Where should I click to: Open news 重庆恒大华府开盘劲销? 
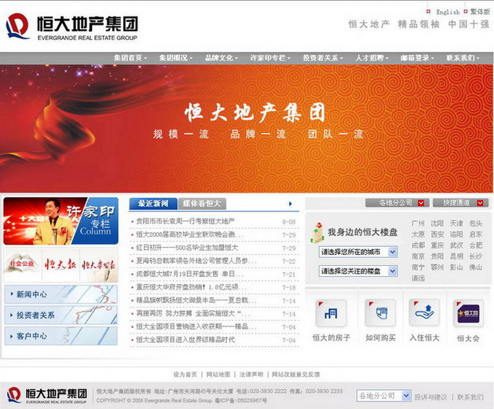[192, 287]
